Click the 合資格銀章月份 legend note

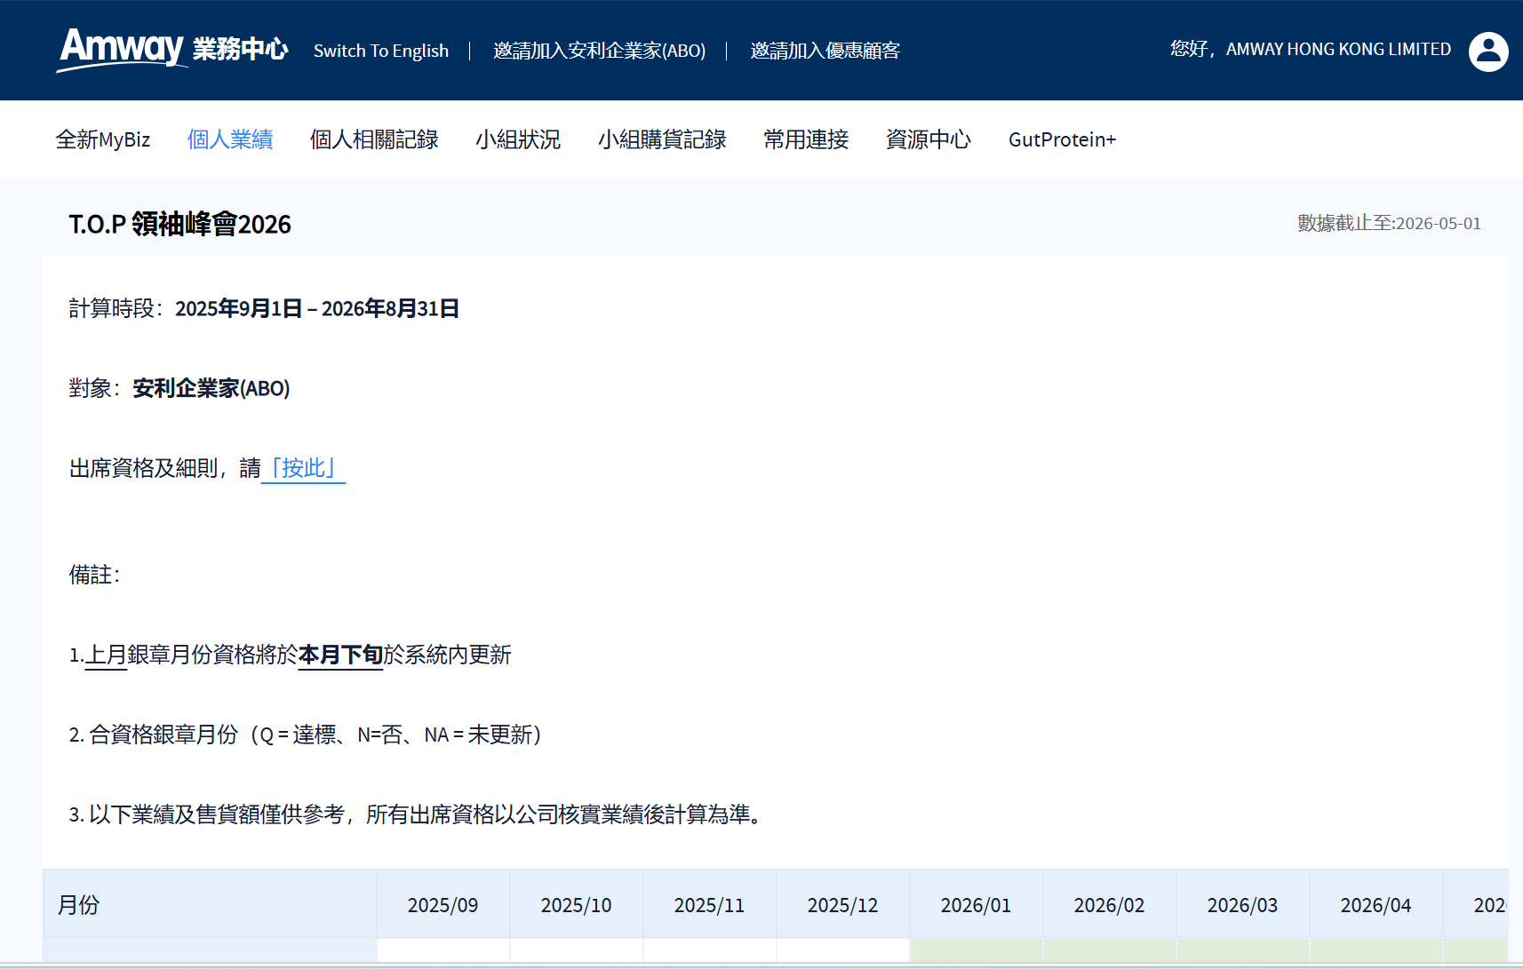point(306,735)
